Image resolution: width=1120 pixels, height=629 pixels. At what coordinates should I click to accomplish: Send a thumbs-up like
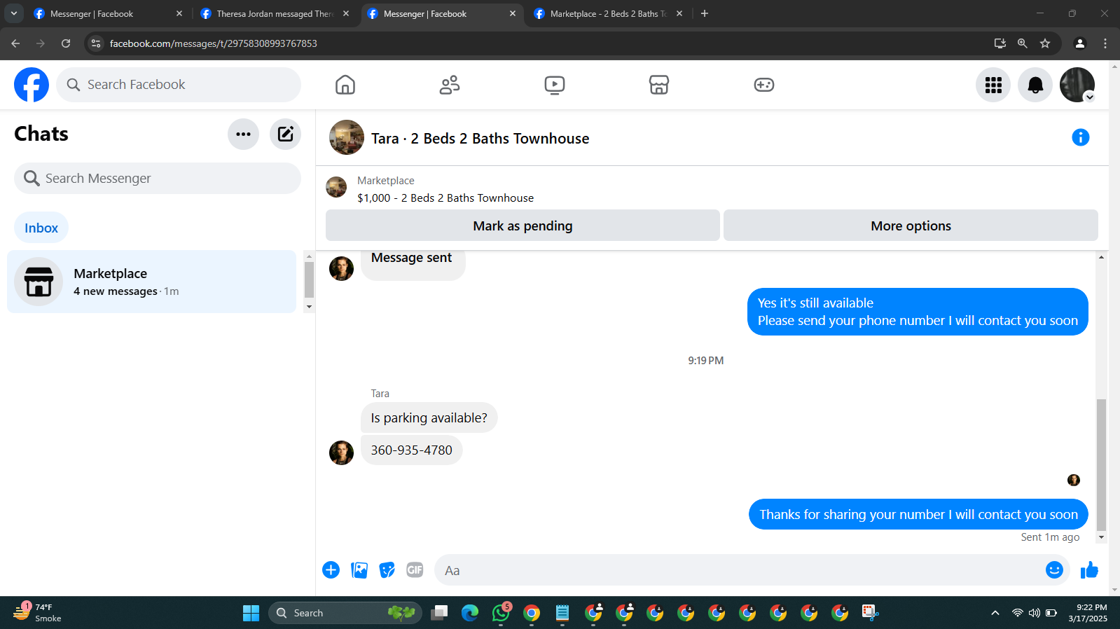(1089, 570)
